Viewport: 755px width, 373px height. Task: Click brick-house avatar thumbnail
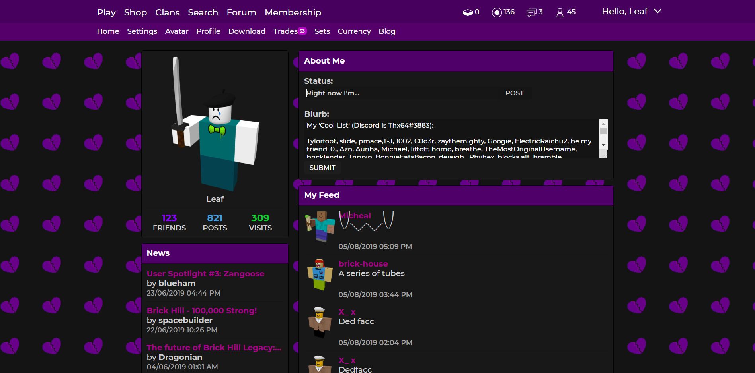pyautogui.click(x=320, y=274)
